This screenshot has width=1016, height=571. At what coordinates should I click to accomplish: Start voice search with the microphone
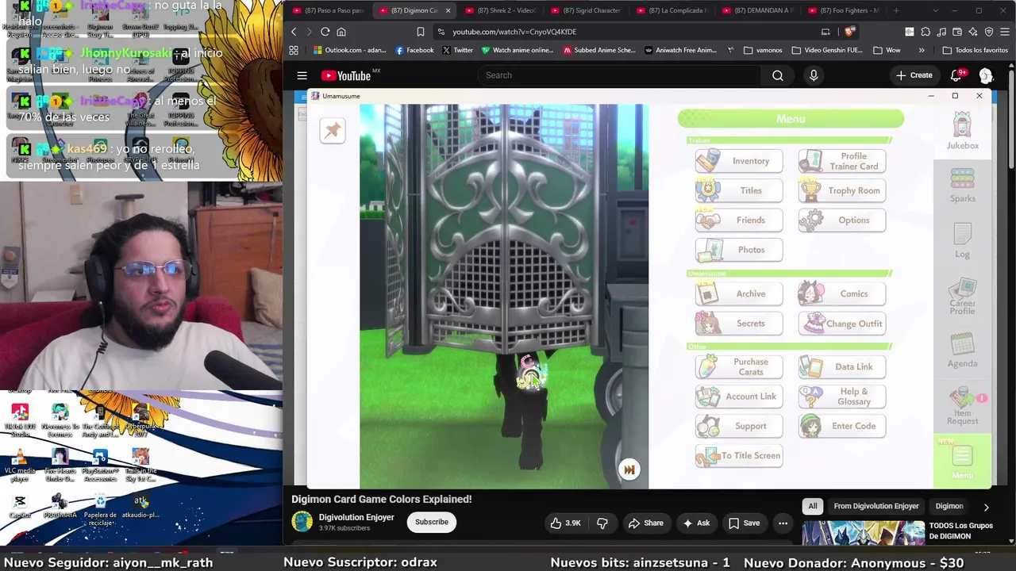pyautogui.click(x=814, y=75)
